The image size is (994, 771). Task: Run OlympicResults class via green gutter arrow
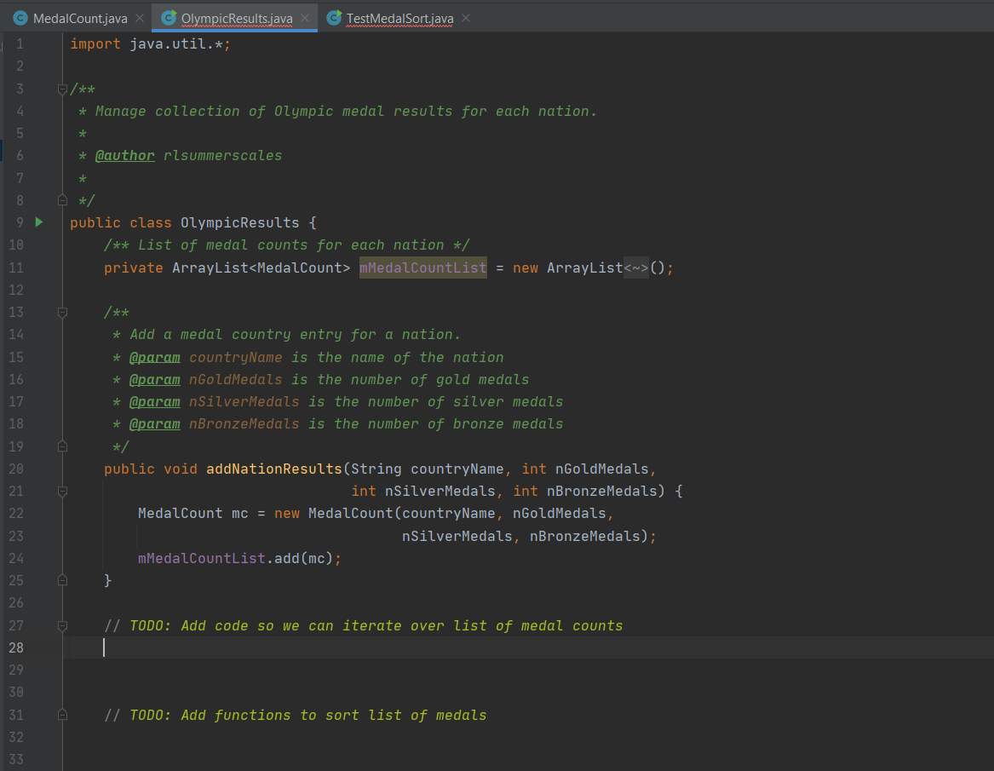click(39, 222)
